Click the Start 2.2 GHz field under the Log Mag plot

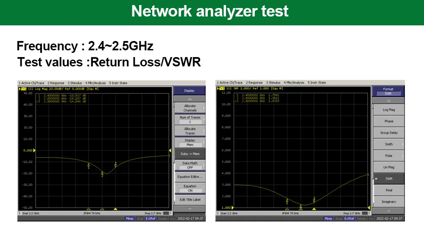click(30, 214)
